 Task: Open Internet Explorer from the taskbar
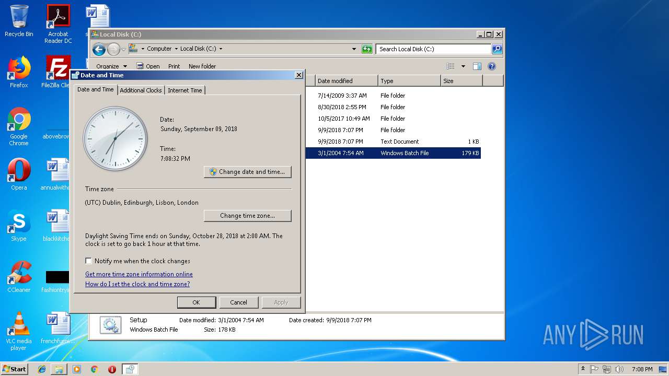pos(42,369)
